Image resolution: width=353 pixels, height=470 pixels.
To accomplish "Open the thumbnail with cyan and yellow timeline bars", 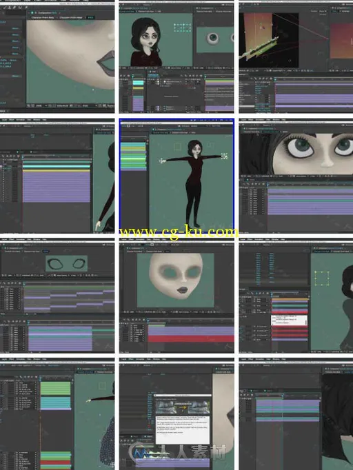I will [x=57, y=176].
